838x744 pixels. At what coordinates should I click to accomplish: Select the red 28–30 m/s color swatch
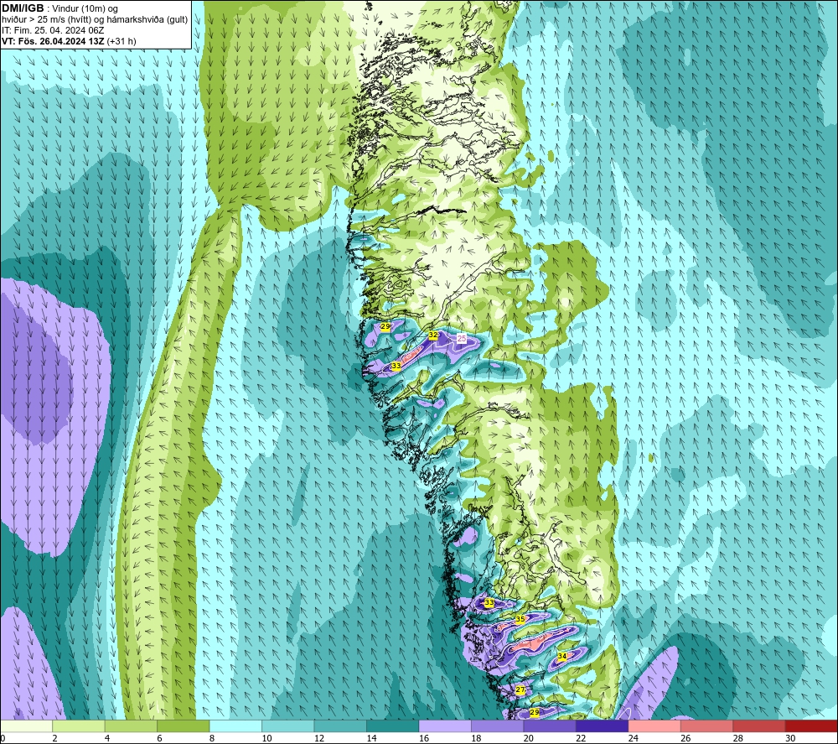click(759, 726)
